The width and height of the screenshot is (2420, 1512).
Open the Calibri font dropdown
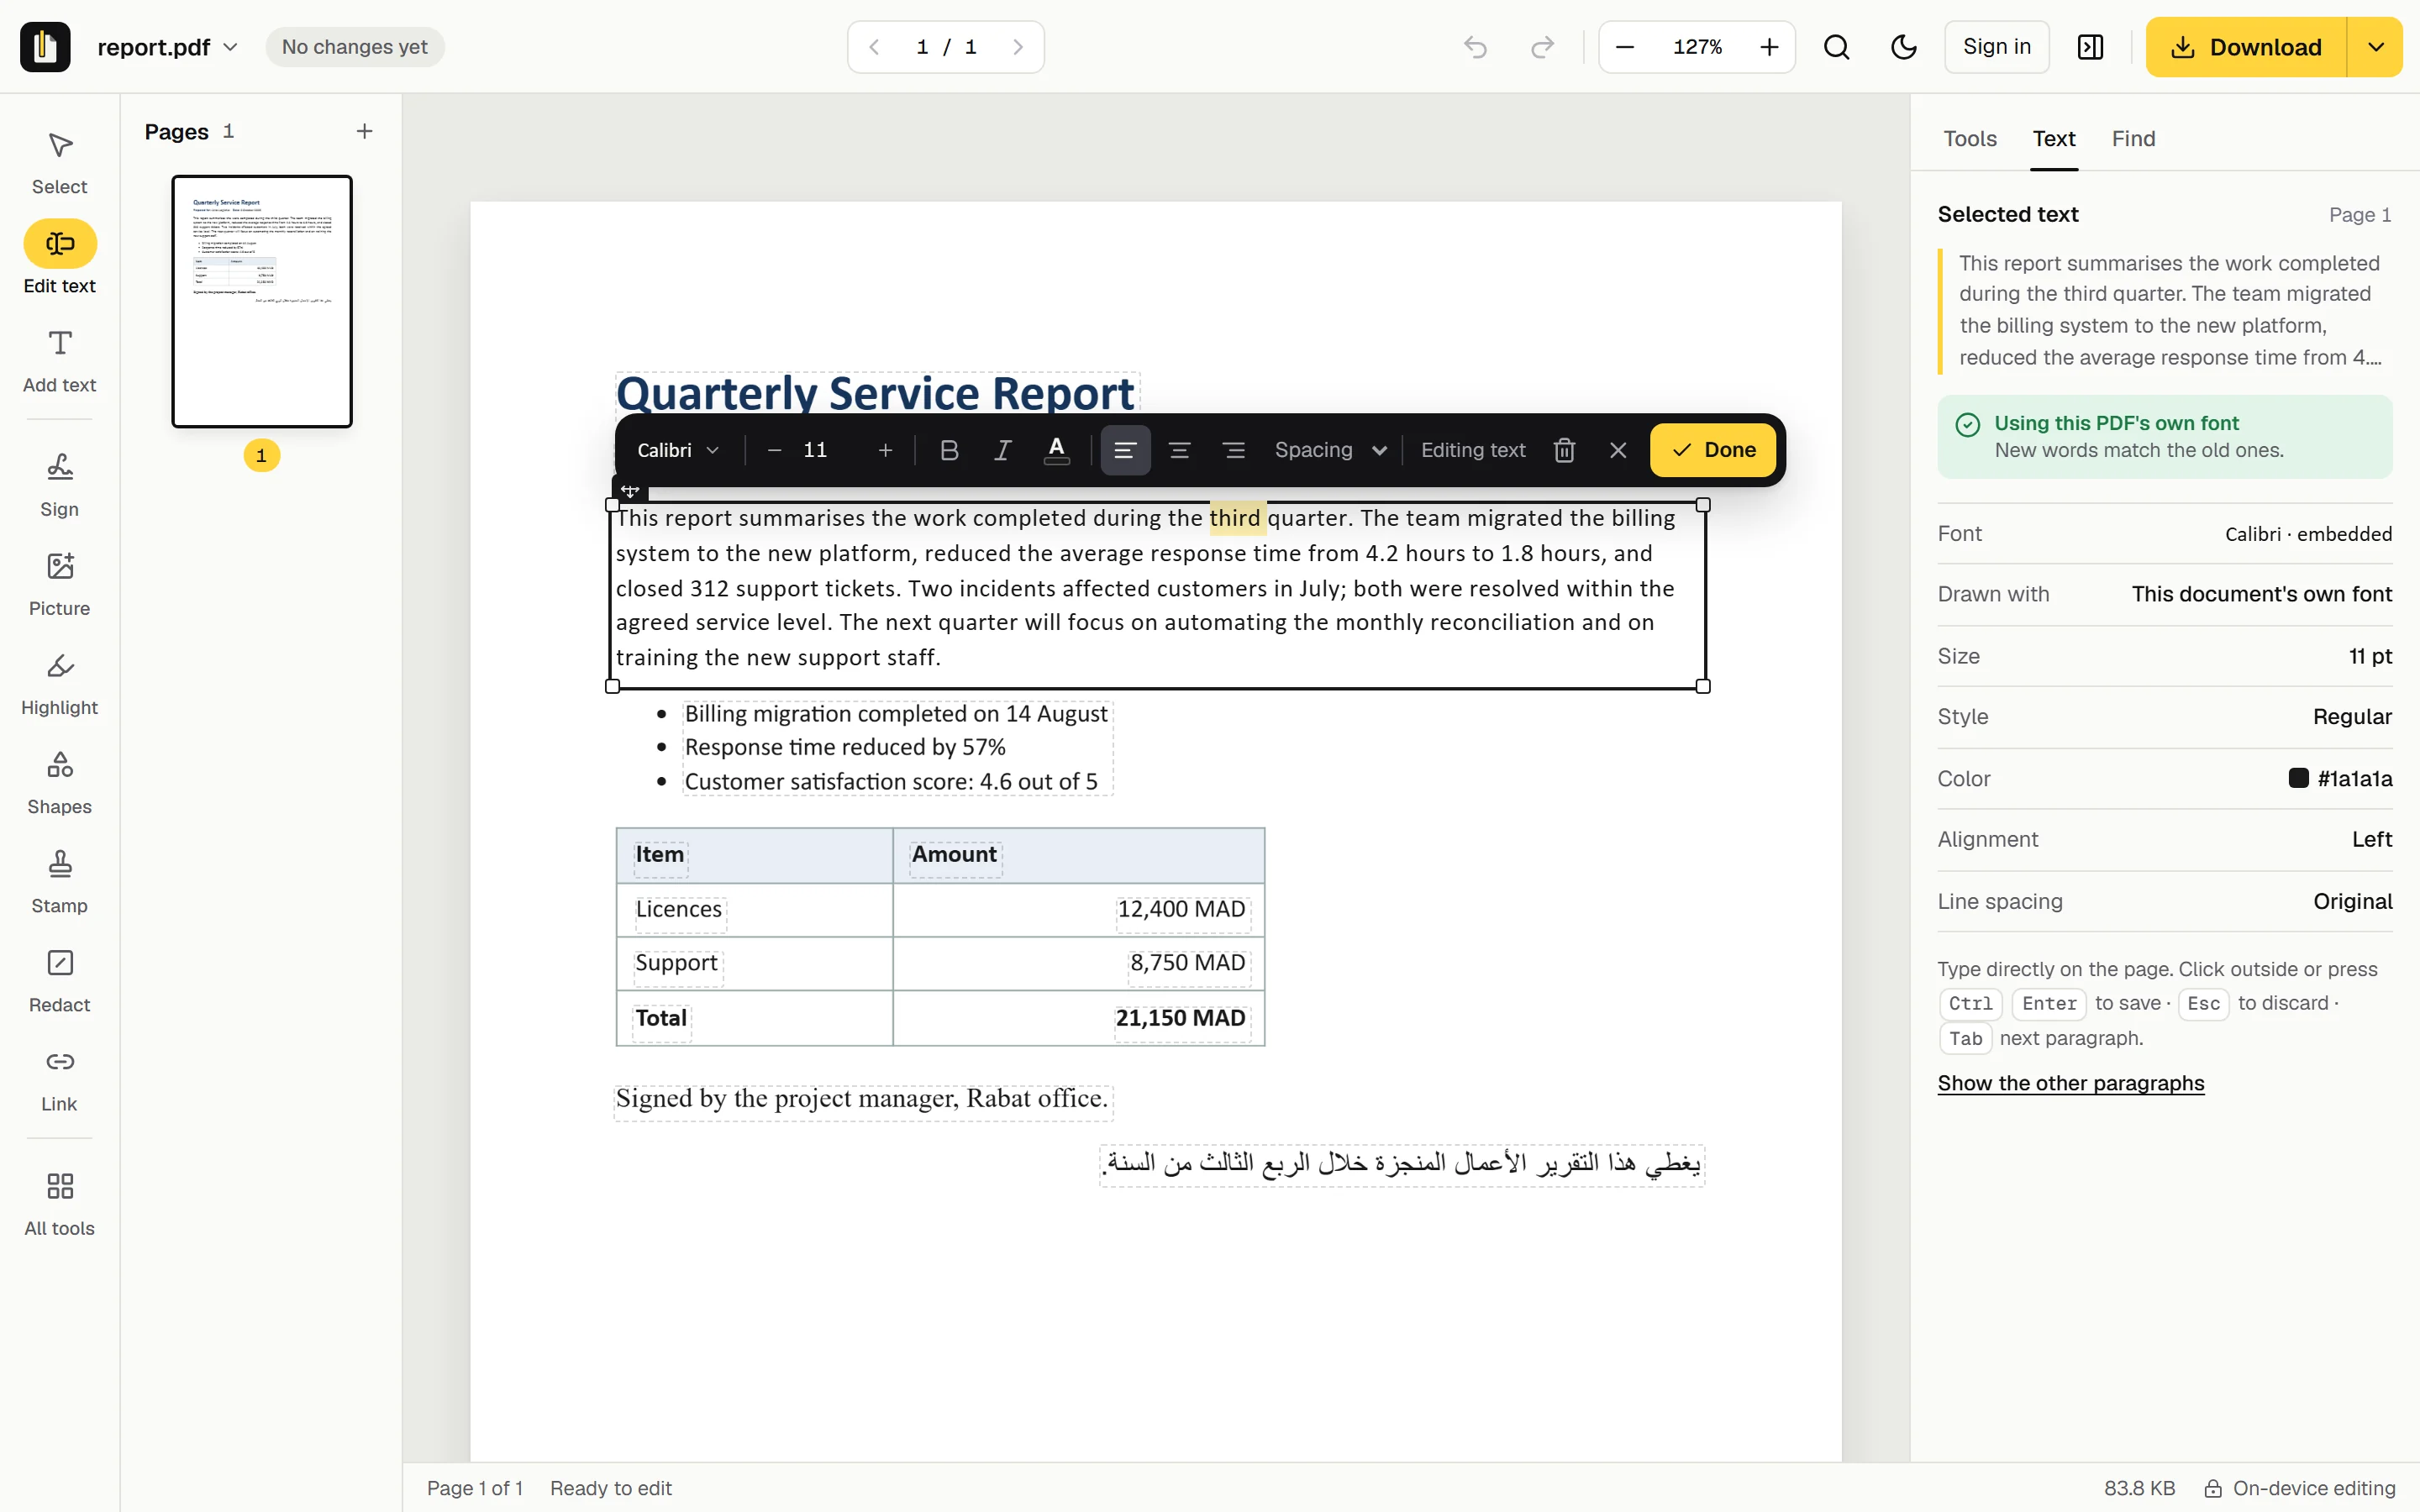point(678,450)
